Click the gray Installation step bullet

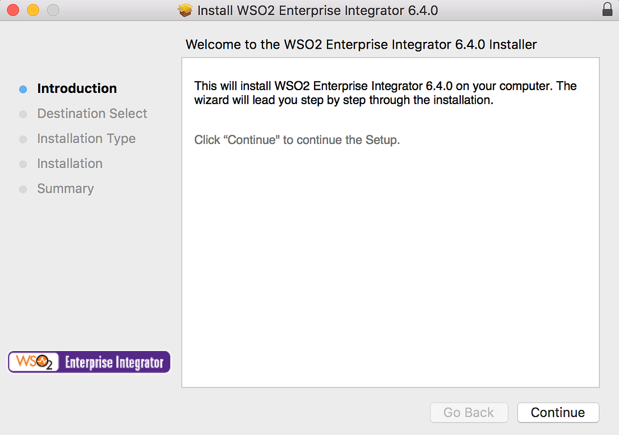[24, 164]
